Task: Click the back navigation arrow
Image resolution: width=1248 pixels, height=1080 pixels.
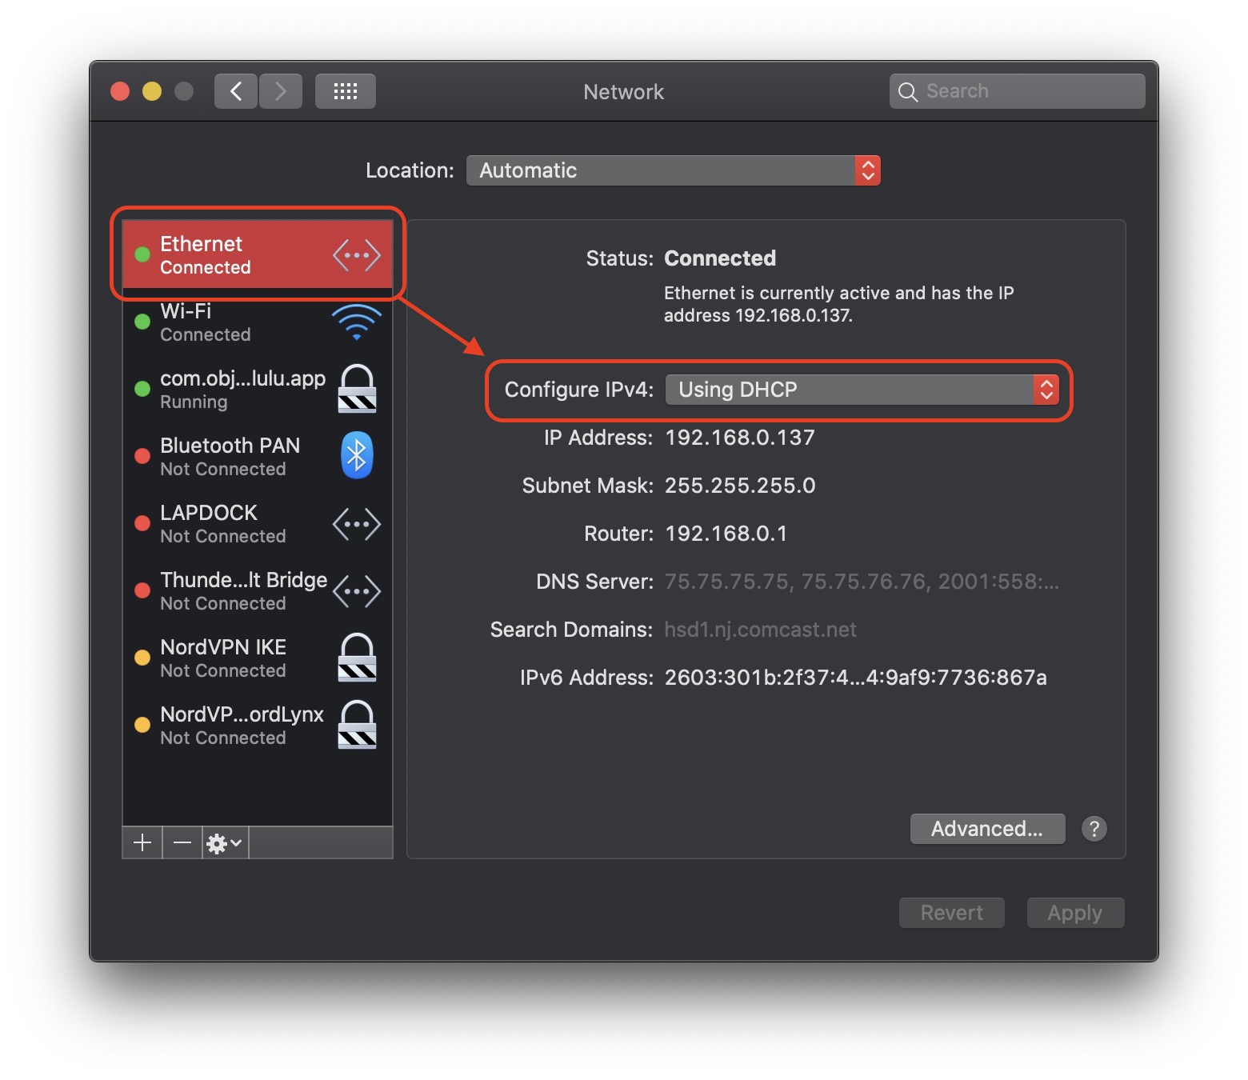Action: coord(236,91)
